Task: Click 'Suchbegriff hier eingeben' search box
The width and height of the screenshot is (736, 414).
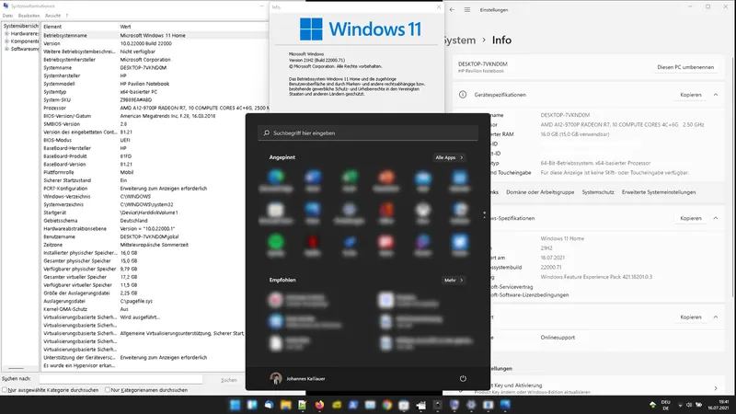Action: [x=368, y=132]
